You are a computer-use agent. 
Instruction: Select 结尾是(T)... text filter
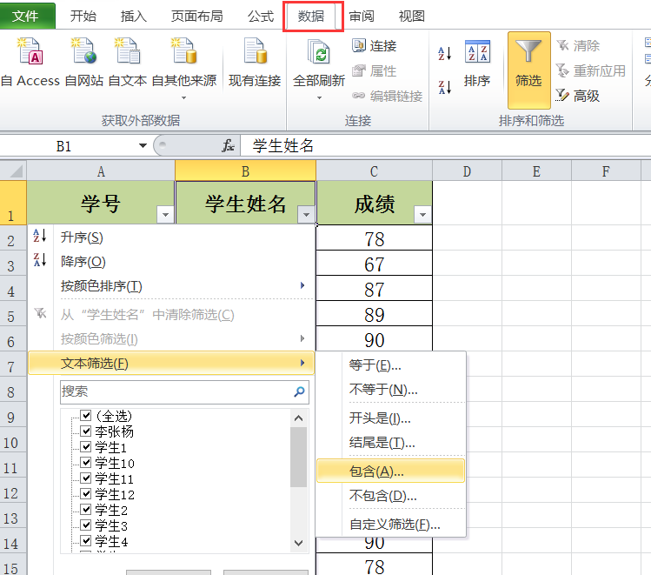[390, 443]
